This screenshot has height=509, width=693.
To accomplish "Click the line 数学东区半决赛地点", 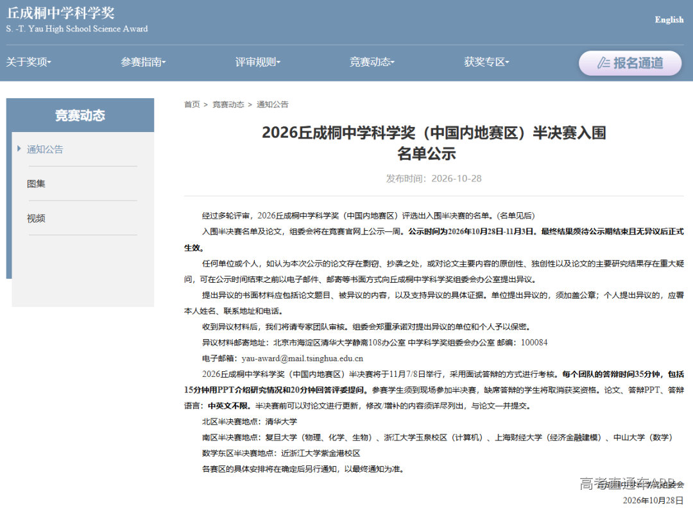I will [x=281, y=453].
